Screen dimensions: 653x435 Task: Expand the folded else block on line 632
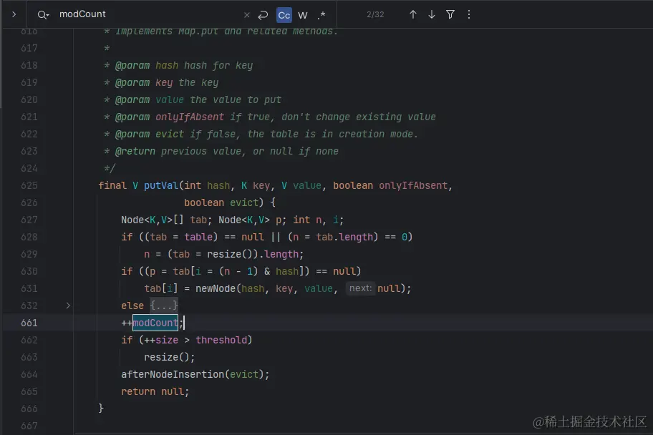click(68, 306)
